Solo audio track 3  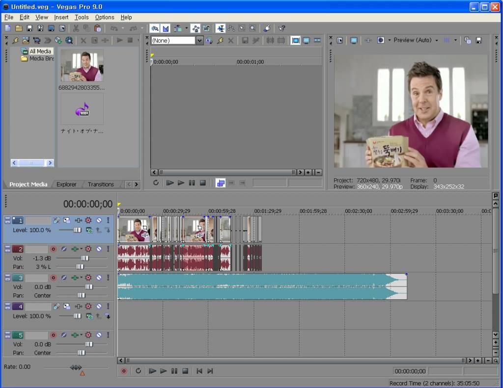coord(108,278)
